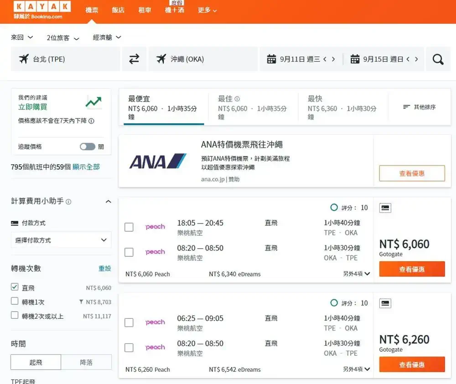Click the plane icon in 沖繩 (OKA) field
The height and width of the screenshot is (384, 456).
click(161, 59)
